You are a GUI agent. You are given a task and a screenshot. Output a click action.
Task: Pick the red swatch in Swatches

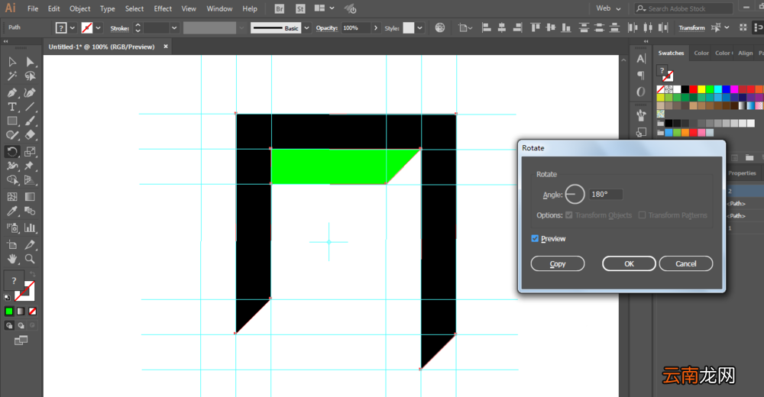pos(693,89)
